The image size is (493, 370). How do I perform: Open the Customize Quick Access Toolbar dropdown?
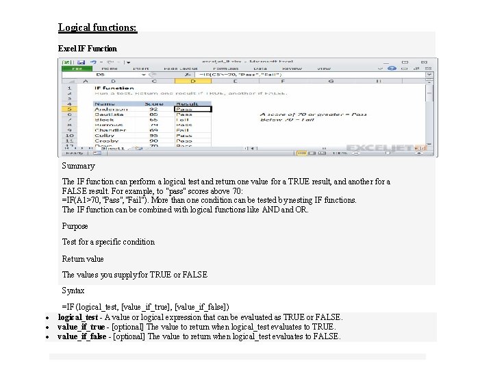(128, 62)
